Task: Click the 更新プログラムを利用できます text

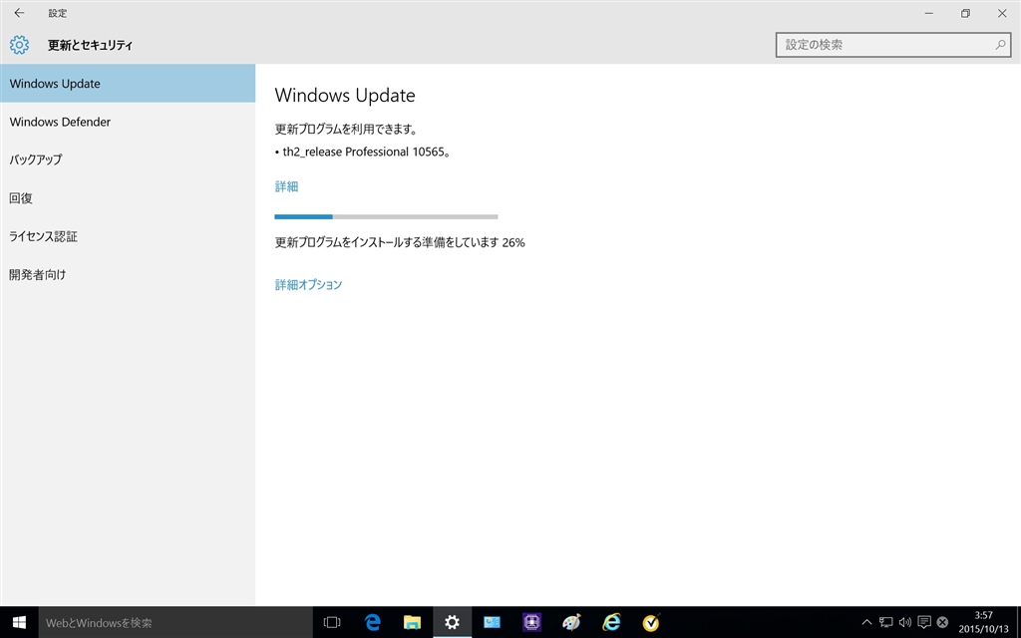Action: click(346, 129)
